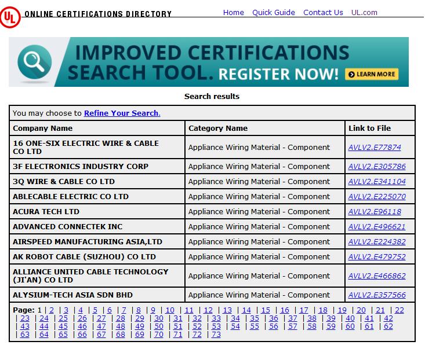The image size is (425, 345).
Task: Open AK Robot Cable file AVLV2.E479752
Action: point(377,257)
